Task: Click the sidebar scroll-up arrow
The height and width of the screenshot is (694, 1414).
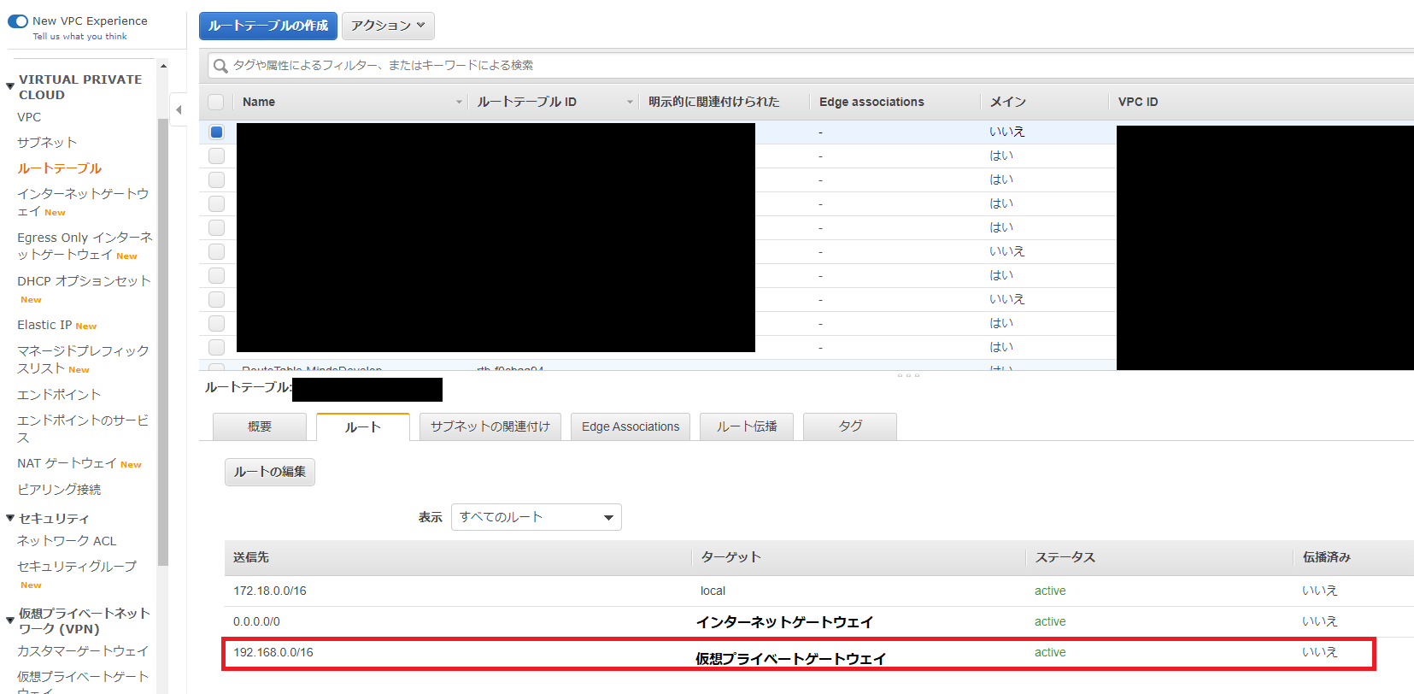Action: [163, 66]
